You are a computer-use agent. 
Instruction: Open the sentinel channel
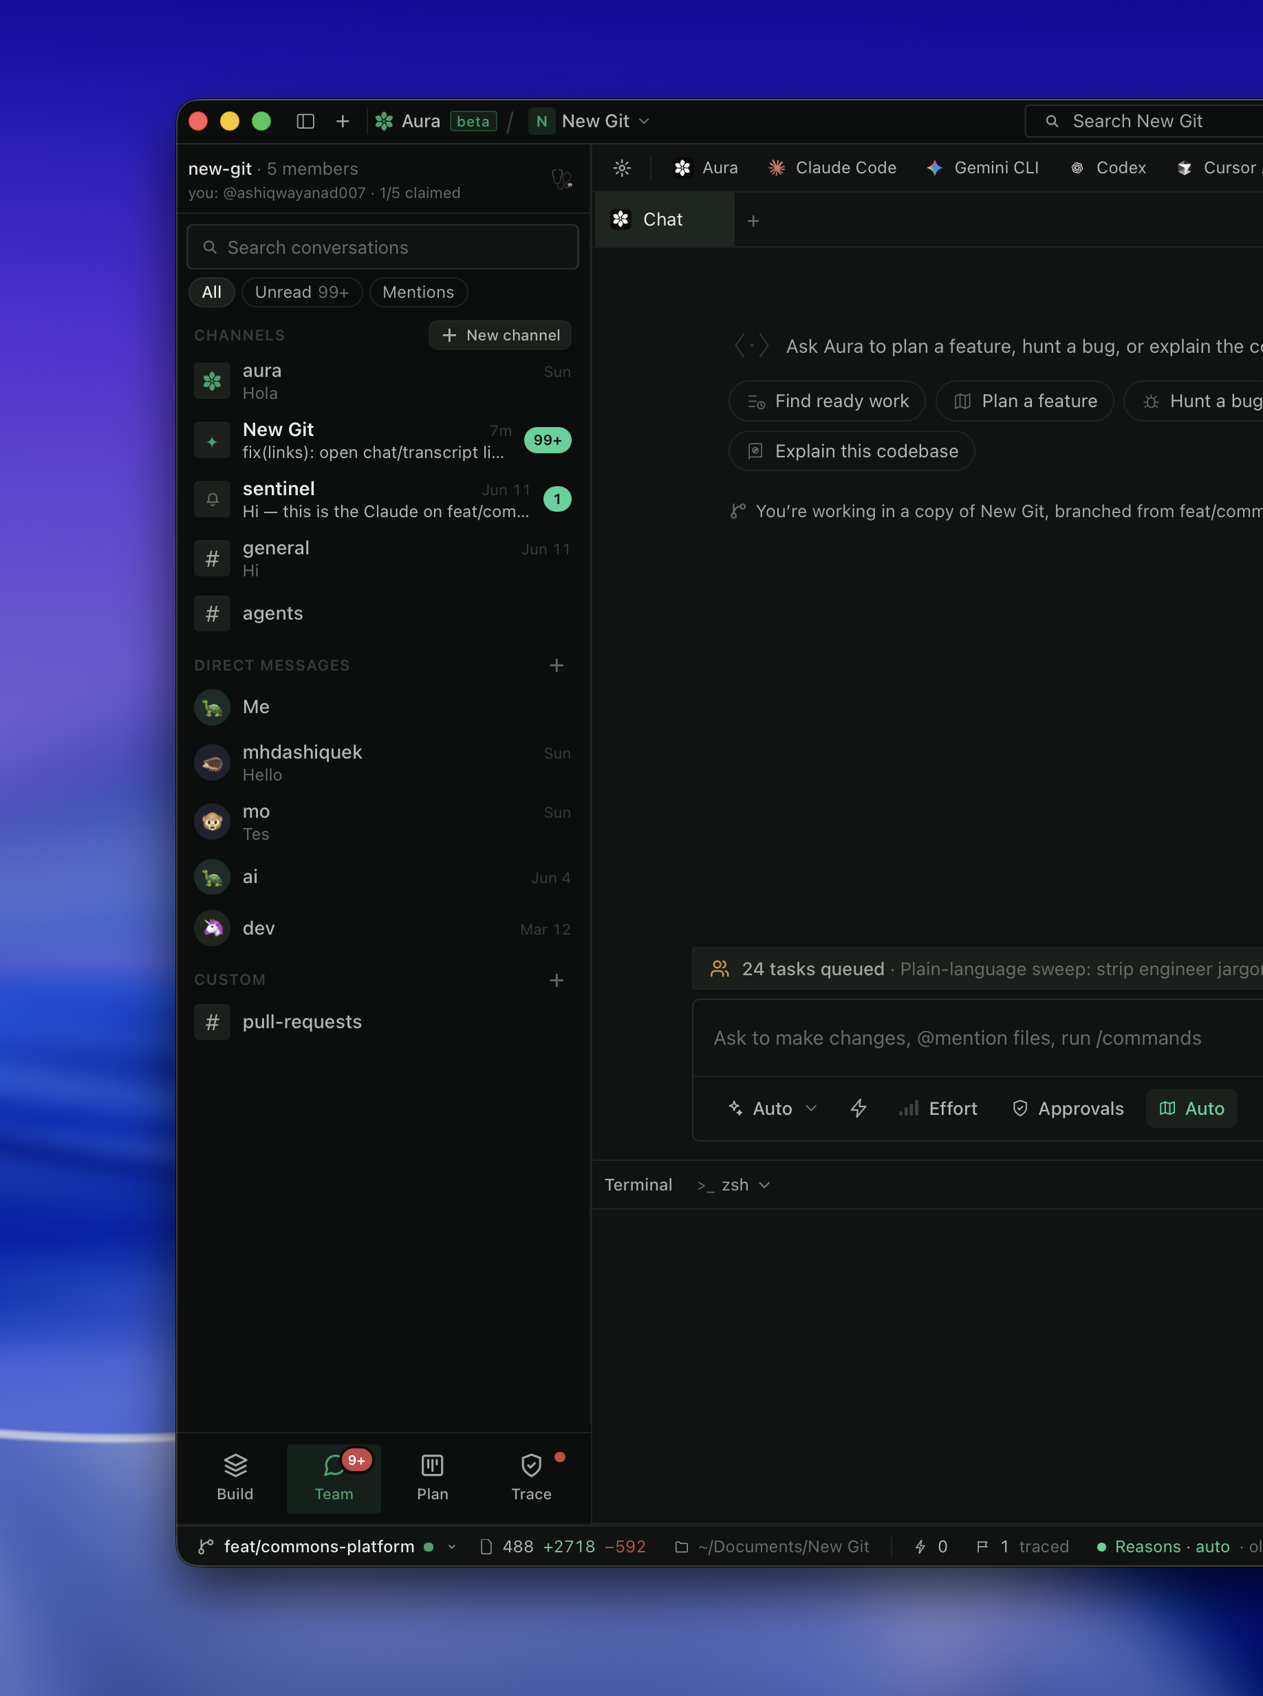pyautogui.click(x=382, y=499)
